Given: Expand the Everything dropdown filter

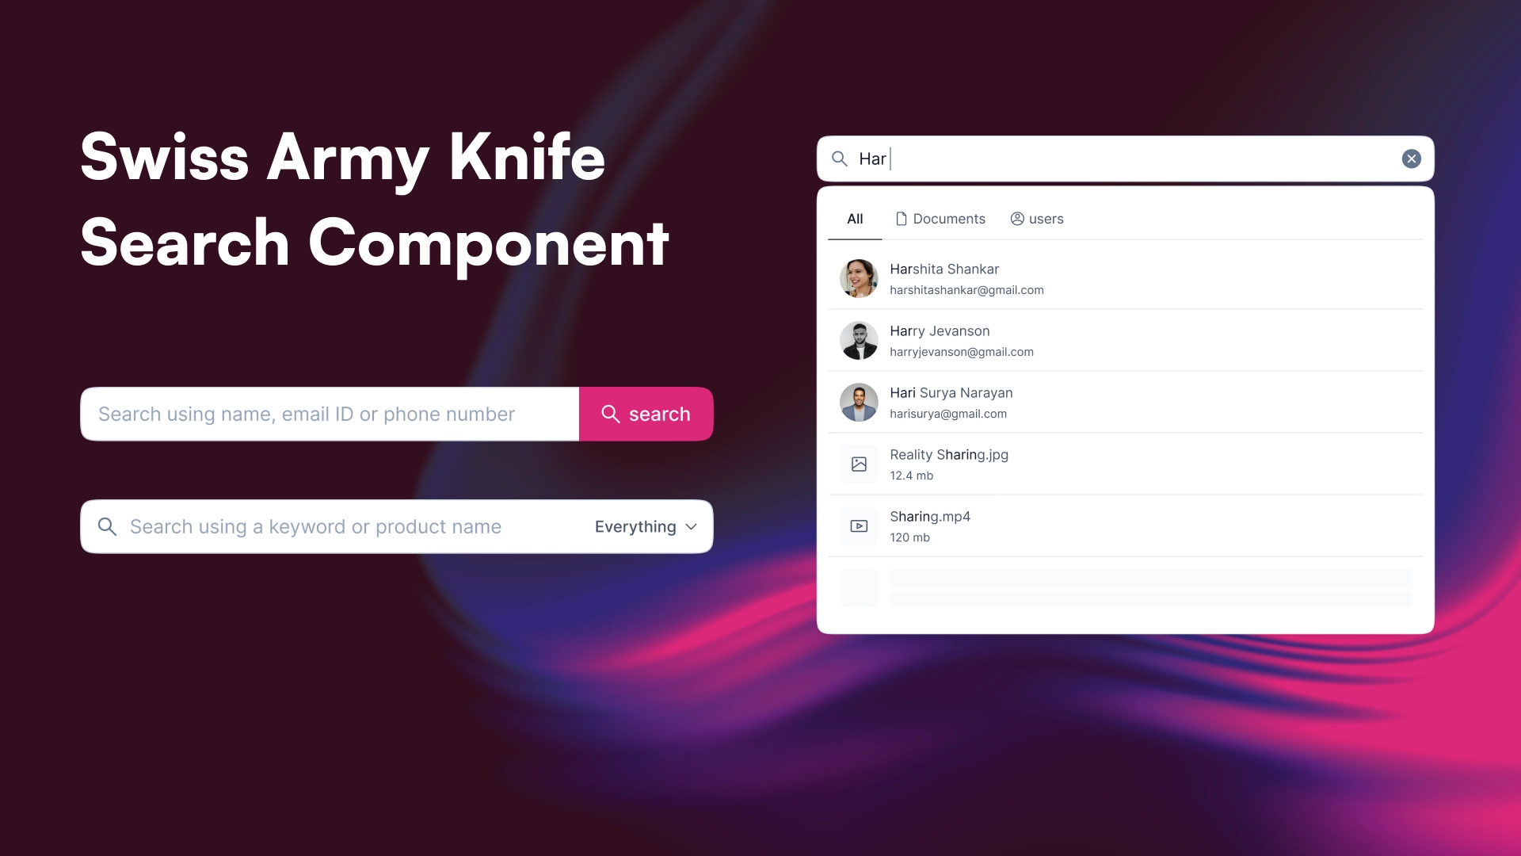Looking at the screenshot, I should [x=646, y=527].
